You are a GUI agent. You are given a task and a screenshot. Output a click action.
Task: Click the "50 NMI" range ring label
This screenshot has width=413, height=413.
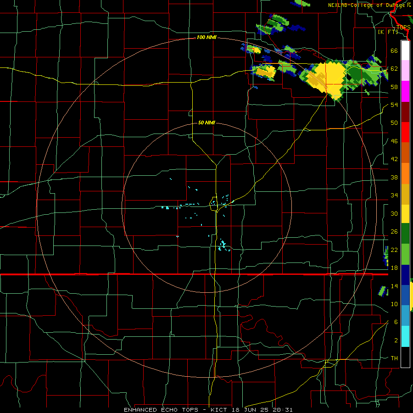click(206, 123)
